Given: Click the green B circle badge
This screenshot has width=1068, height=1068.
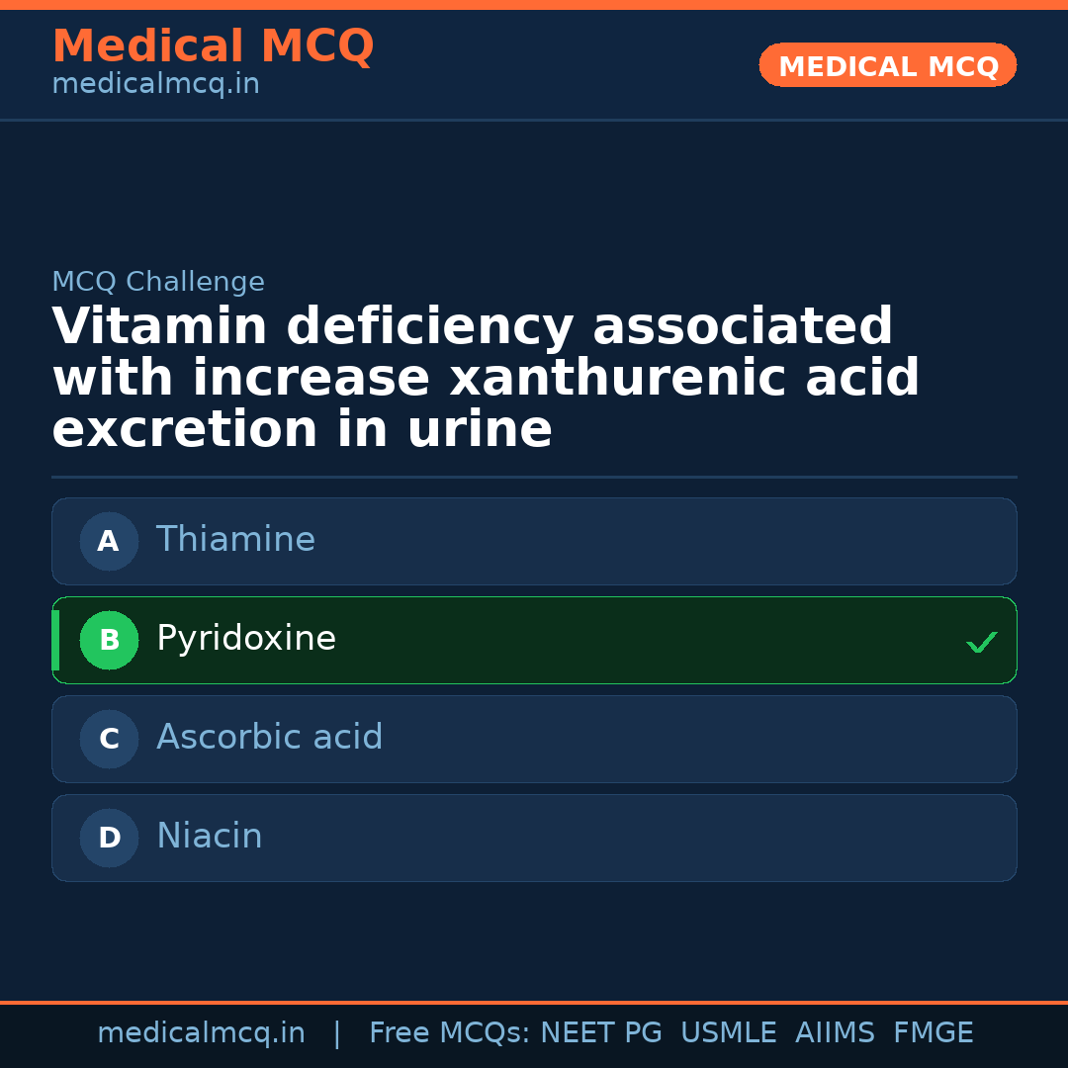Looking at the screenshot, I should point(109,640).
